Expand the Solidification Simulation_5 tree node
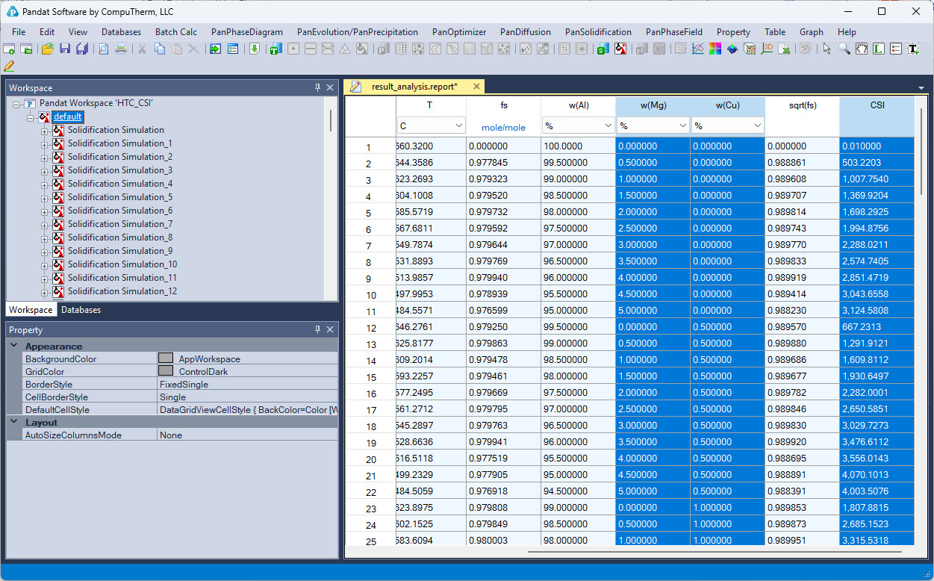 [44, 198]
